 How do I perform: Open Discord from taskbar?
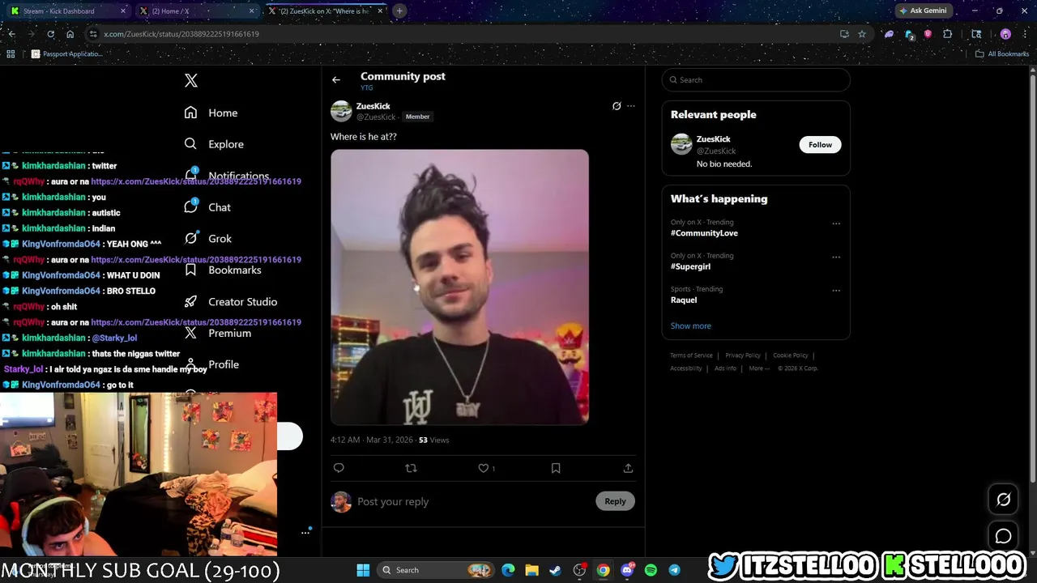(626, 570)
